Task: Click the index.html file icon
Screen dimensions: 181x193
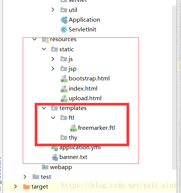Action: (64, 89)
